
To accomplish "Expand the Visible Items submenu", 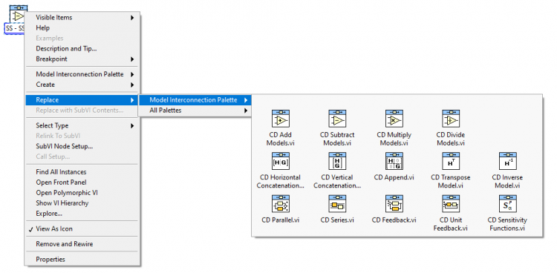I will 82,17.
